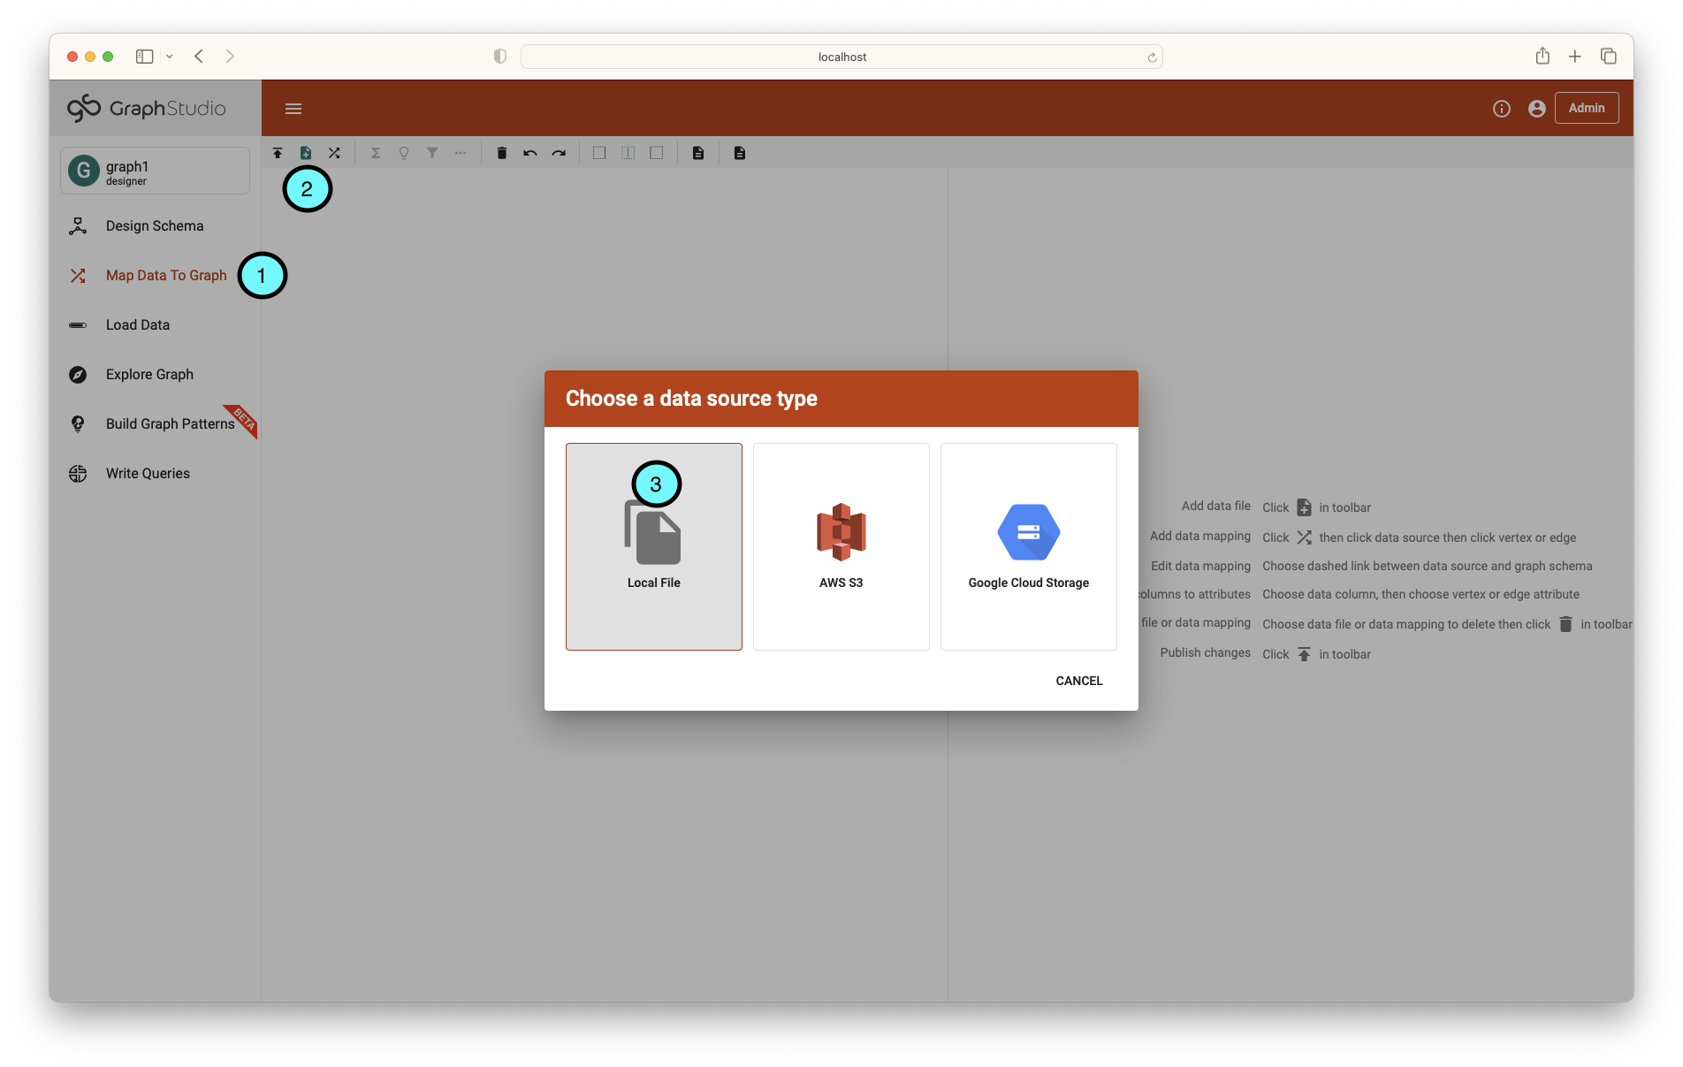Go forward using the browser forward arrow
Screen dimensions: 1683x1067
[230, 57]
